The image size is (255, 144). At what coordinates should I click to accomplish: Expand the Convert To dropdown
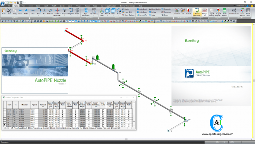[142, 15]
